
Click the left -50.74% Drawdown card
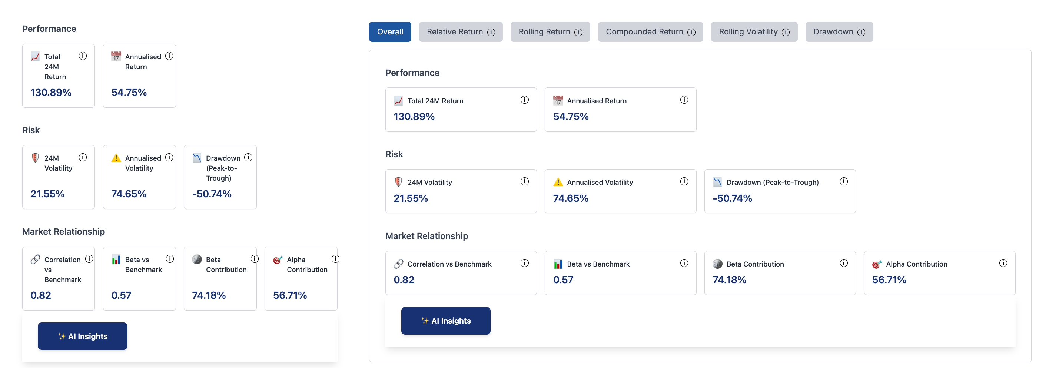[220, 177]
